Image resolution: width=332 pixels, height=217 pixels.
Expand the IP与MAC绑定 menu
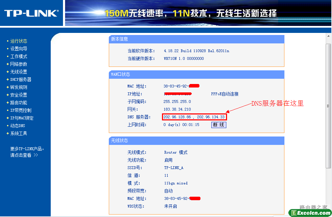tap(22, 118)
